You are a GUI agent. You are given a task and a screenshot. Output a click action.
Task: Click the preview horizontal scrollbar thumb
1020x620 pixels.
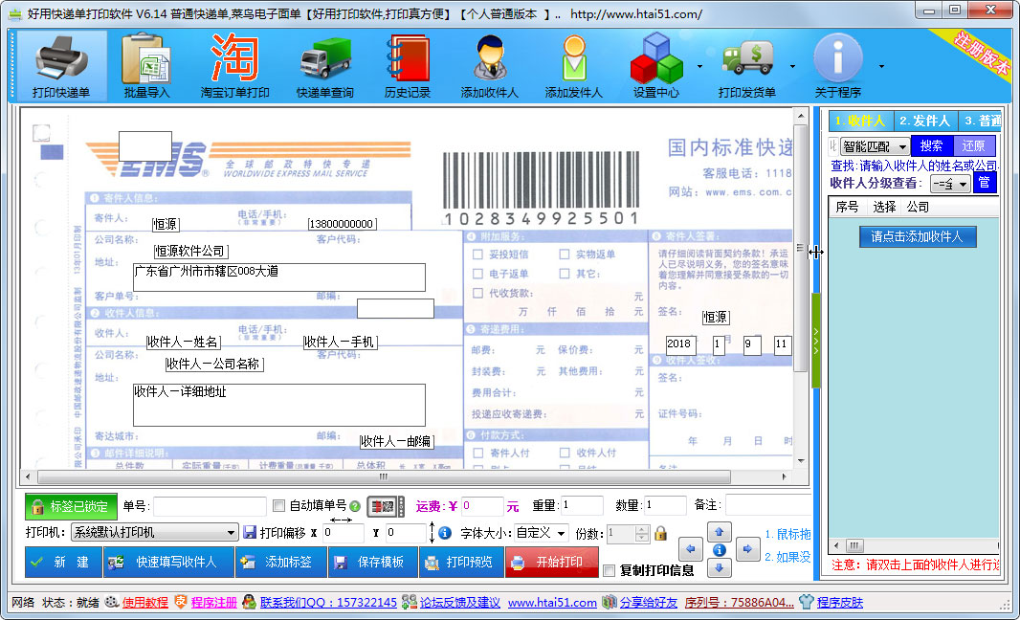(384, 476)
